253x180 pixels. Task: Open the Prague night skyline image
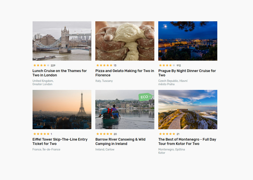click(x=187, y=41)
